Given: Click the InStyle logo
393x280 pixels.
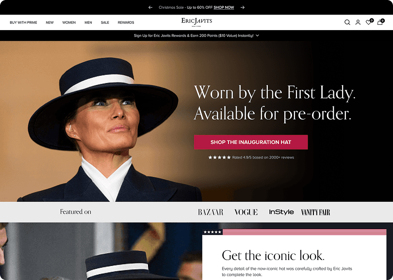Looking at the screenshot, I should click(281, 212).
